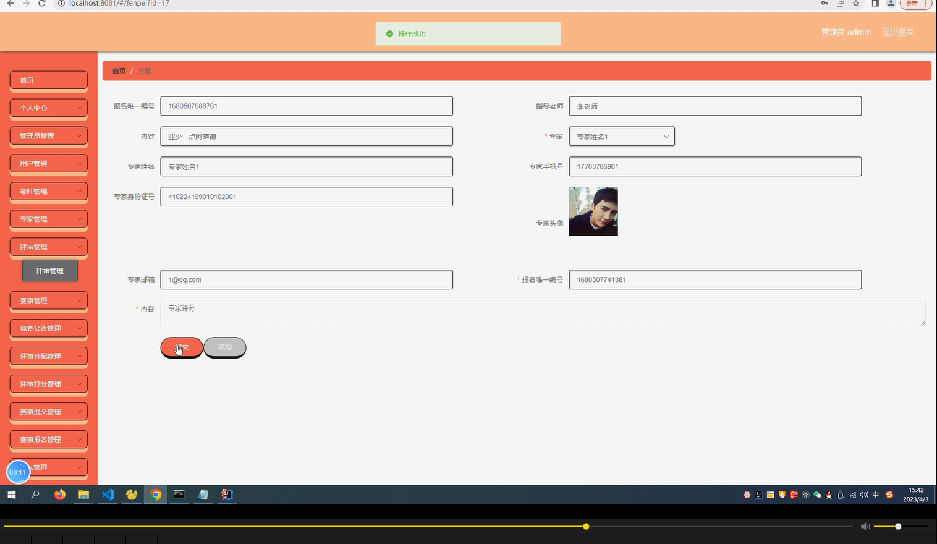This screenshot has height=544, width=937.
Task: Open the command prompt taskbar icon
Action: click(x=179, y=495)
